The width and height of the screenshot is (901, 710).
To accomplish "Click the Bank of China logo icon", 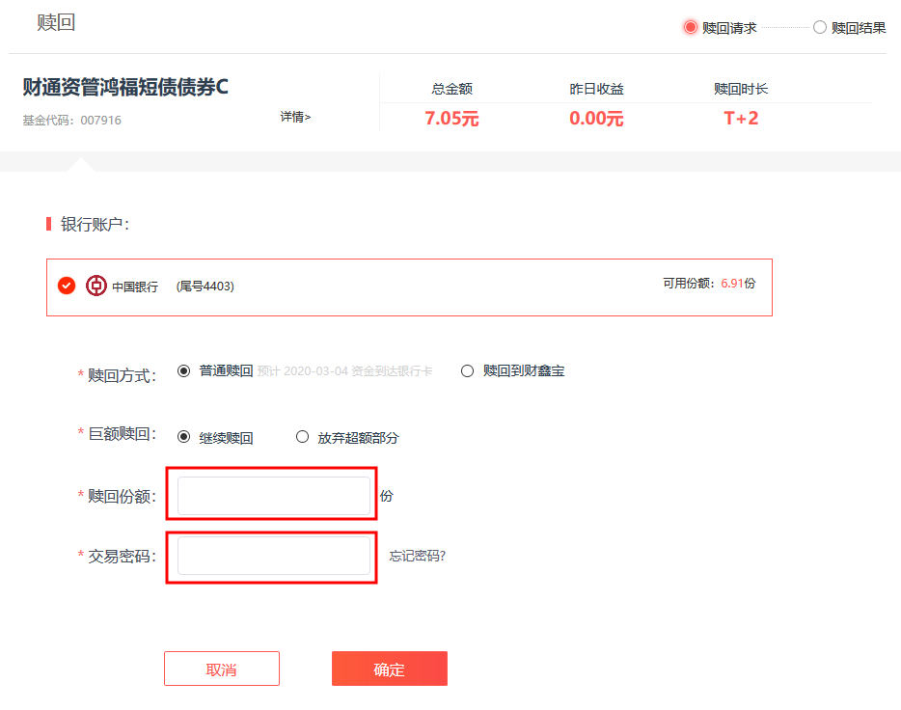I will point(96,286).
